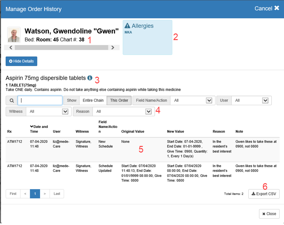
Task: Go to the Last page
Action: 57,194
